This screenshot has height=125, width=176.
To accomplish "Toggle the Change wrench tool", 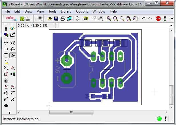I will (13, 55).
